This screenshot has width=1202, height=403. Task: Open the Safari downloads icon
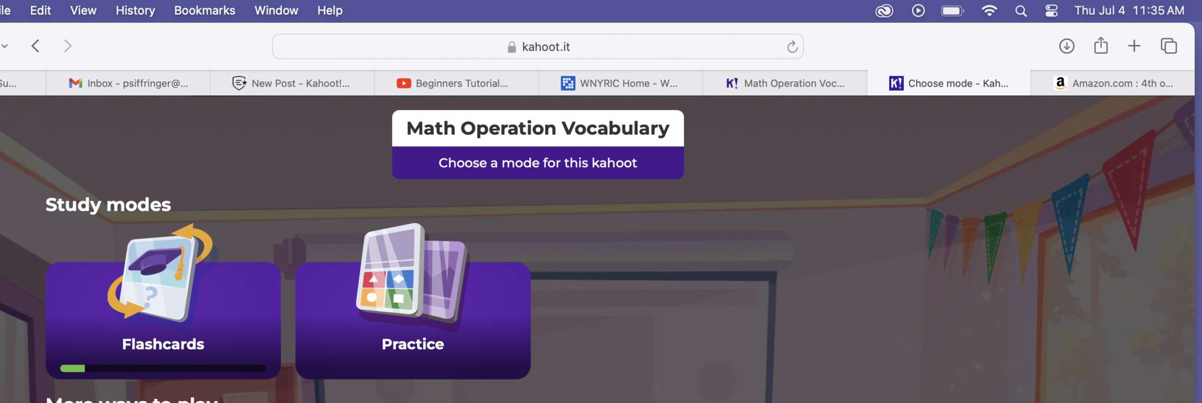point(1066,46)
